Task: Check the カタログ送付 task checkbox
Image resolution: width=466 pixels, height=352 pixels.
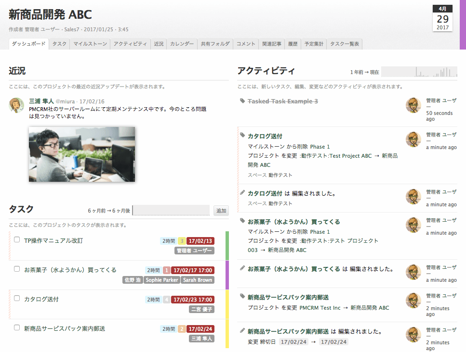Action: 17,298
